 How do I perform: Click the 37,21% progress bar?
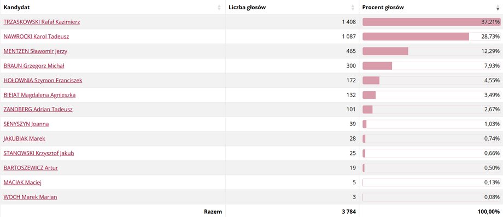431,22
